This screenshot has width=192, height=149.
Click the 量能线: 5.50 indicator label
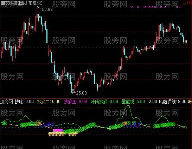coord(133,102)
